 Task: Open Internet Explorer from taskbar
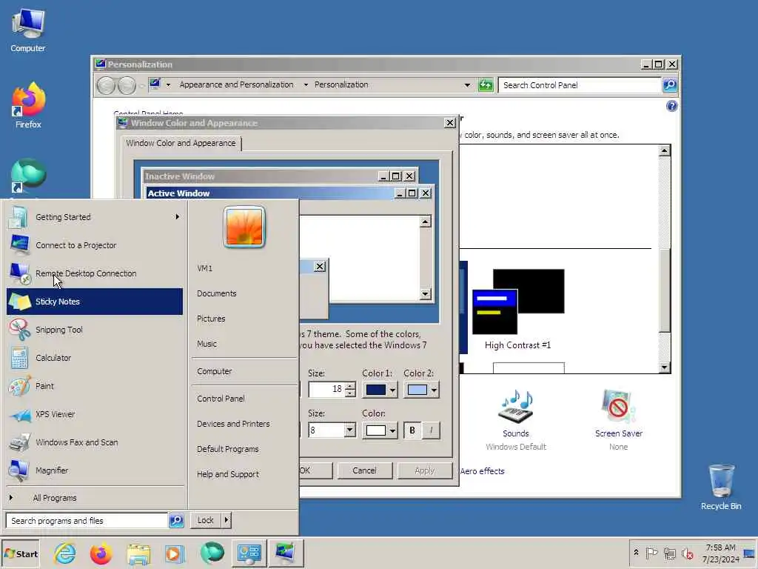click(65, 553)
